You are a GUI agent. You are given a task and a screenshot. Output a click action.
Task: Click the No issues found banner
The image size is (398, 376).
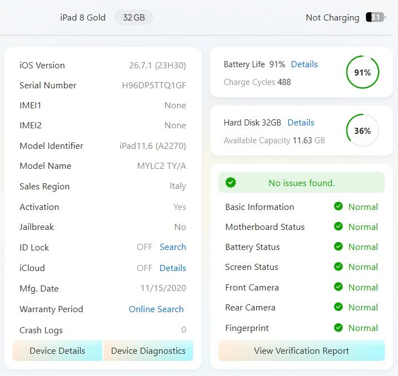coord(301,183)
